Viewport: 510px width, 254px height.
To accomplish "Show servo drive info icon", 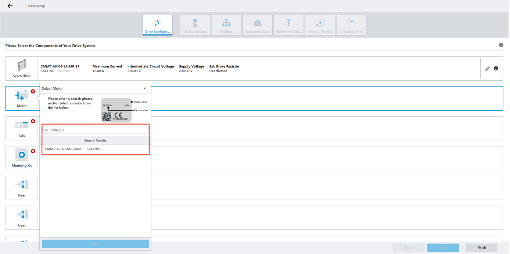I will [x=496, y=69].
